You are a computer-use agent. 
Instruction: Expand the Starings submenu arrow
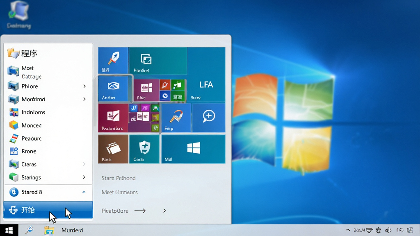[84, 177]
